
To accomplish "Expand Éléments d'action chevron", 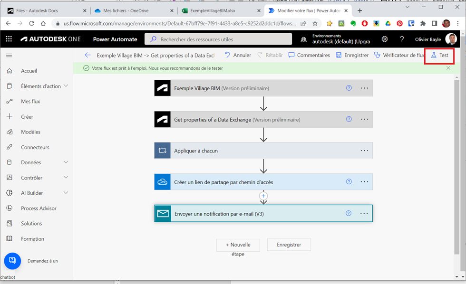I will [66, 86].
